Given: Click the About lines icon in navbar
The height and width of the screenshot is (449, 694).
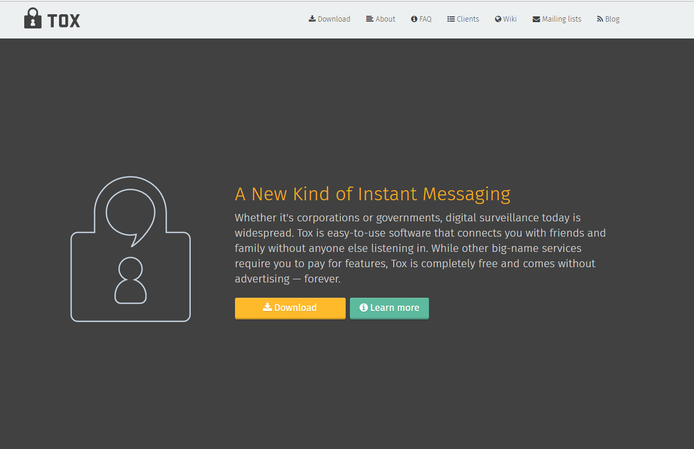Looking at the screenshot, I should coord(370,19).
